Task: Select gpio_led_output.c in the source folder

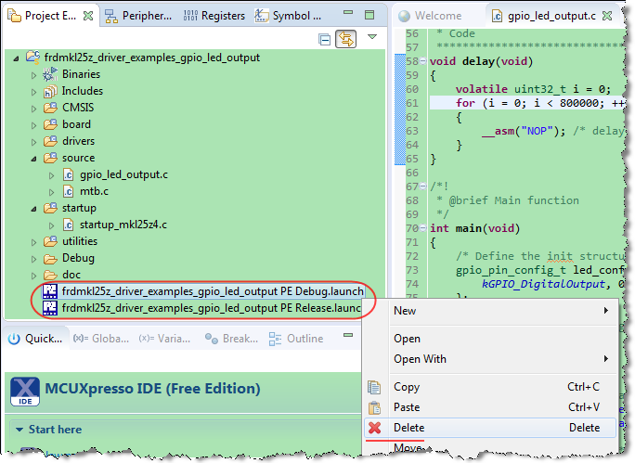Action: coord(123,174)
